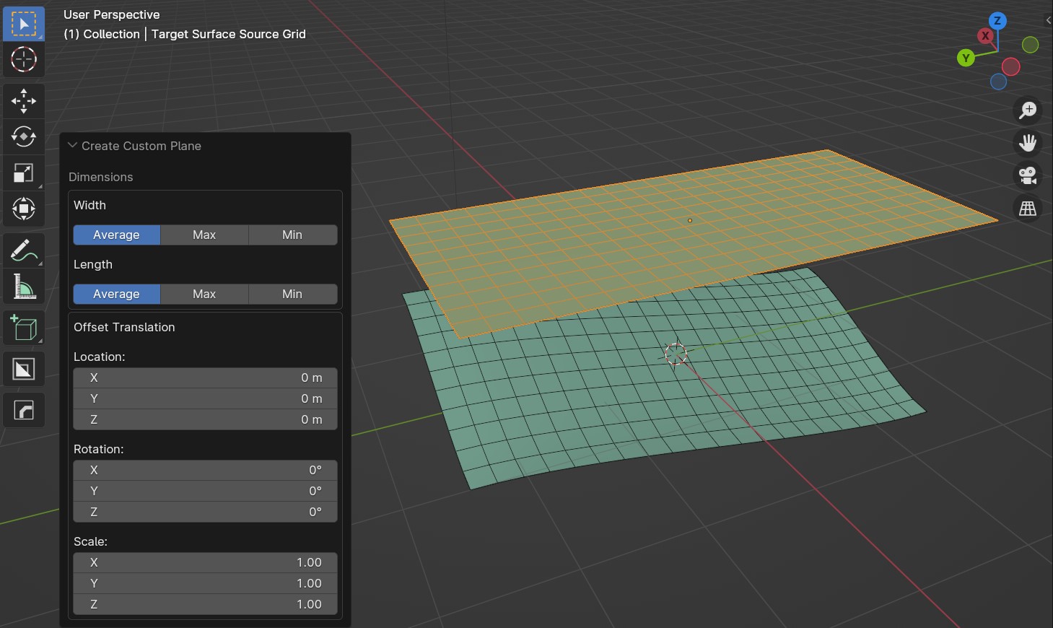Click the negative X red gizmo circle
Image resolution: width=1053 pixels, height=628 pixels.
1011,67
